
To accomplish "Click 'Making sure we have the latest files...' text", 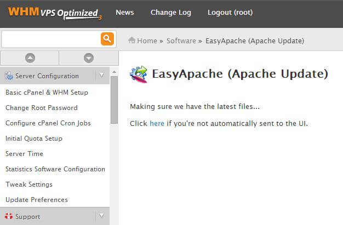I will point(195,107).
